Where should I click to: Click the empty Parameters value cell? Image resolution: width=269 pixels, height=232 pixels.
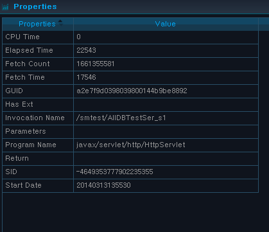tap(166, 132)
